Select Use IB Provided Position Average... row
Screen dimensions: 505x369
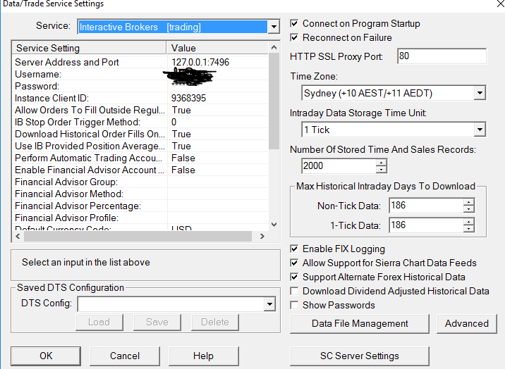click(140, 146)
